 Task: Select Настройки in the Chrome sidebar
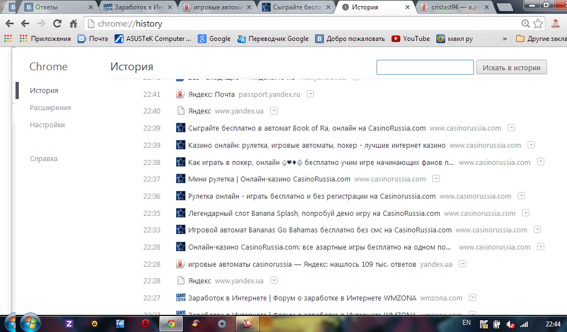pyautogui.click(x=48, y=124)
